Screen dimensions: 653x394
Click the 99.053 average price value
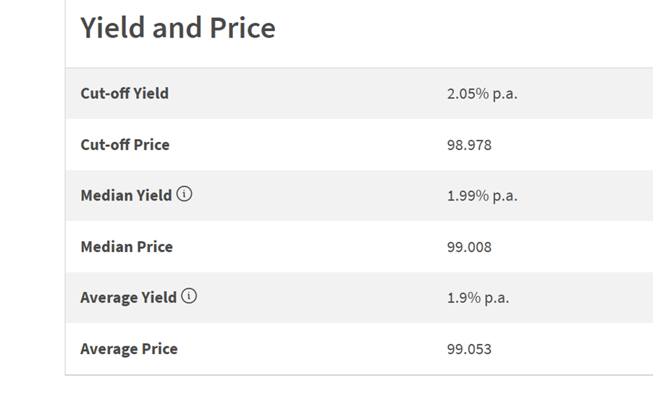(x=469, y=349)
